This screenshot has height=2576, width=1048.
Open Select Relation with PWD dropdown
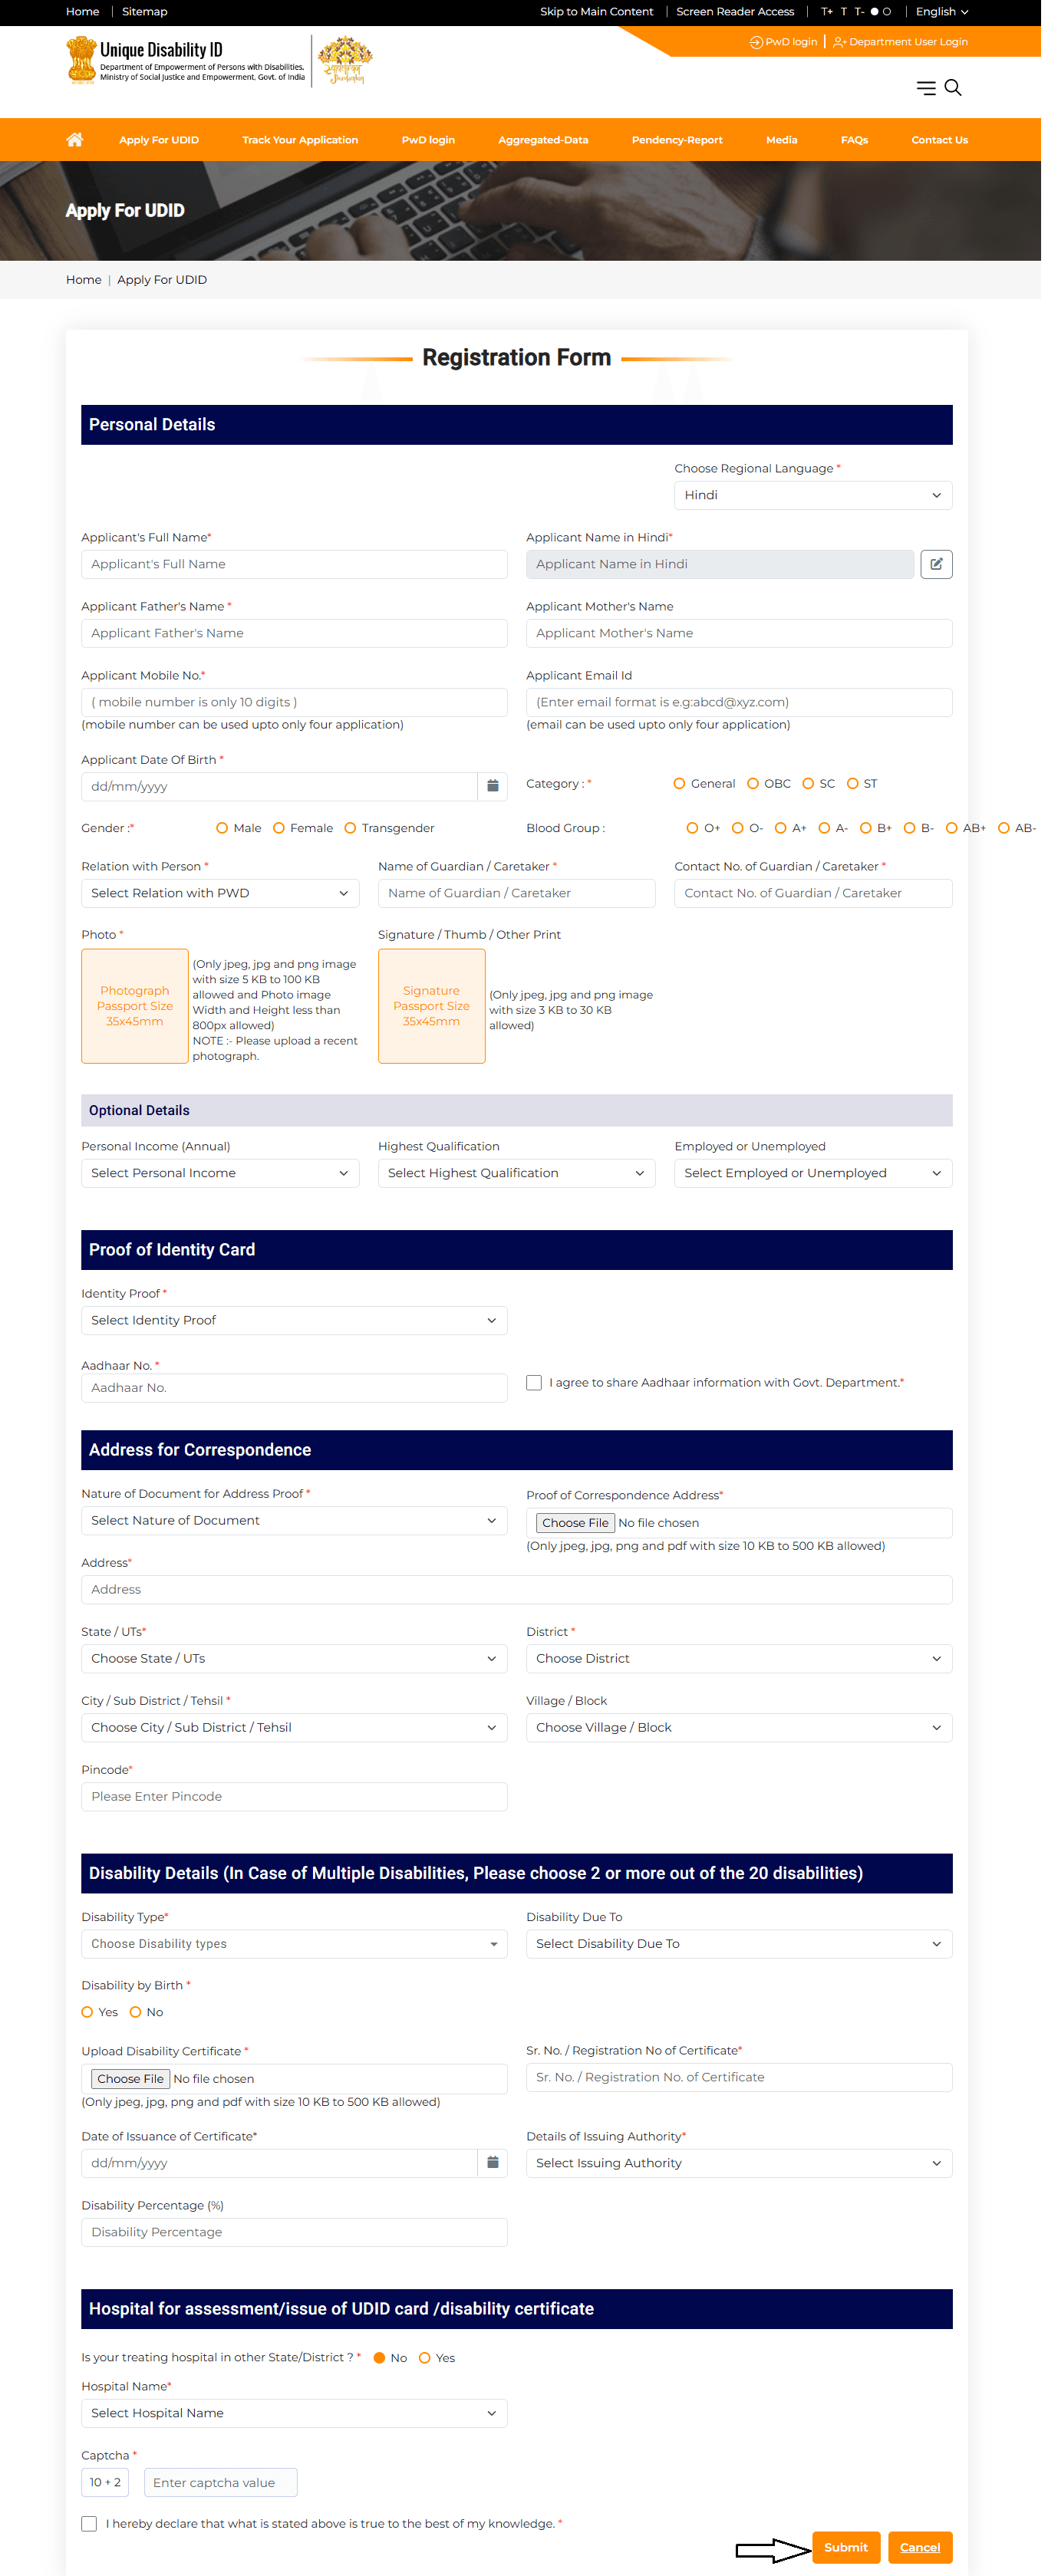click(x=220, y=893)
